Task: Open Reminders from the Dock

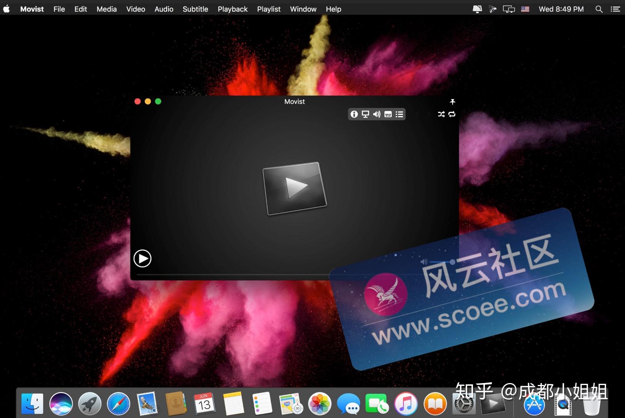Action: [262, 403]
